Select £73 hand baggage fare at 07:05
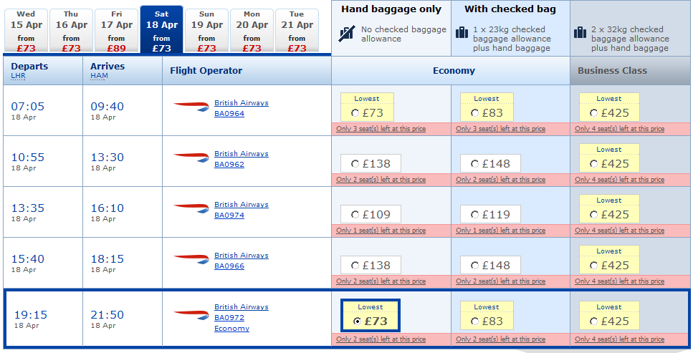This screenshot has height=353, width=693. pos(355,113)
